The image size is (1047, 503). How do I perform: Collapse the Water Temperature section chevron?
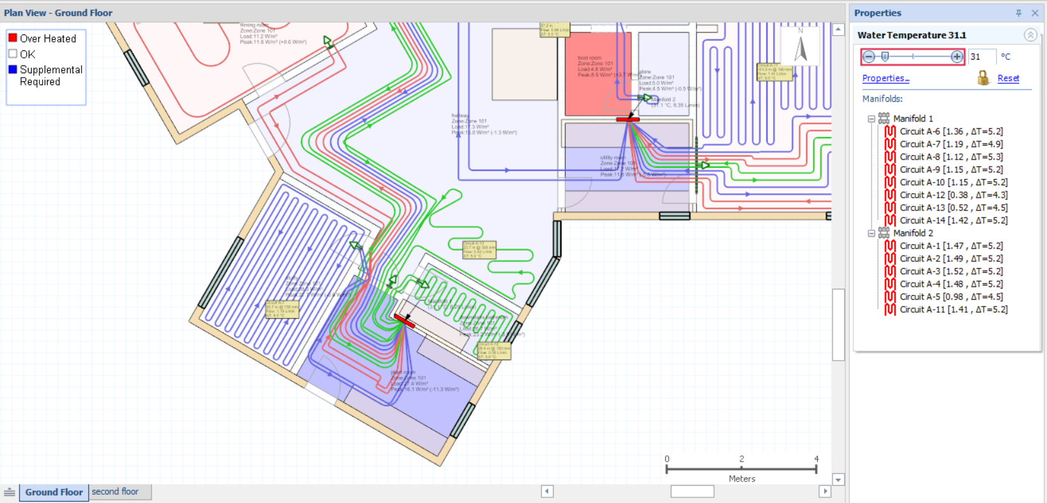(x=1030, y=35)
